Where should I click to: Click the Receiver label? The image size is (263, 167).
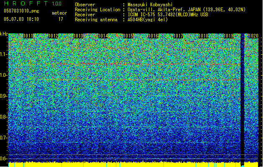pyautogui.click(x=85, y=15)
